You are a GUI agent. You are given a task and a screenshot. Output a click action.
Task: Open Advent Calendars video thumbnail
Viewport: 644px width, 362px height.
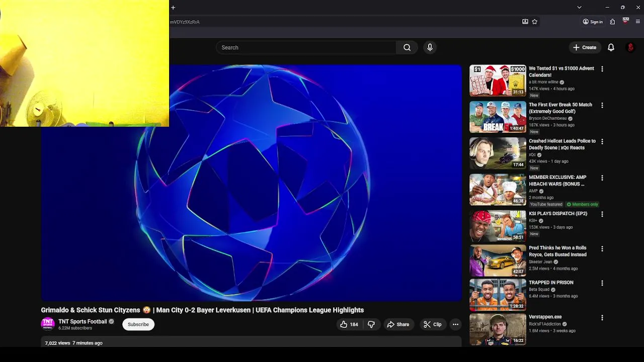tap(498, 80)
